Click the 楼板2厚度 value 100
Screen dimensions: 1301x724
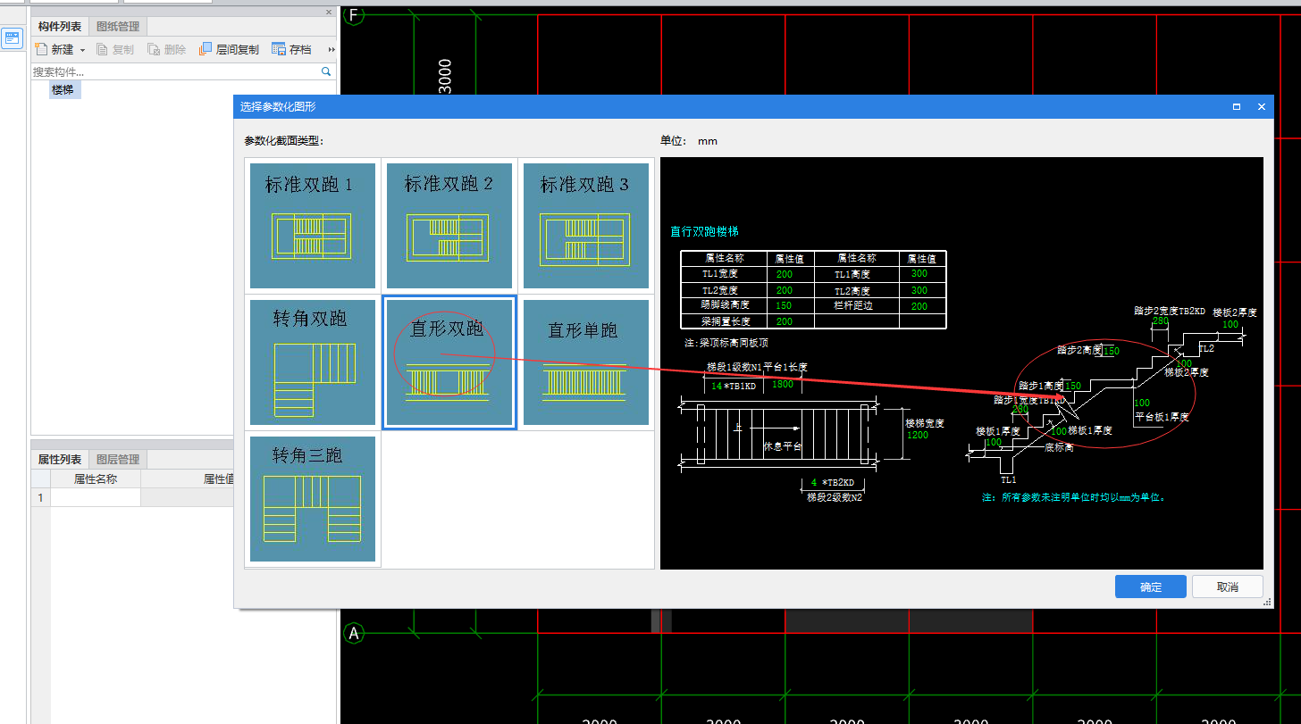[x=1231, y=325]
